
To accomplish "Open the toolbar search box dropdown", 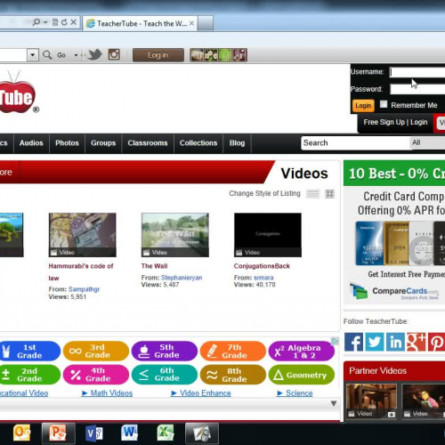I will tap(33, 55).
